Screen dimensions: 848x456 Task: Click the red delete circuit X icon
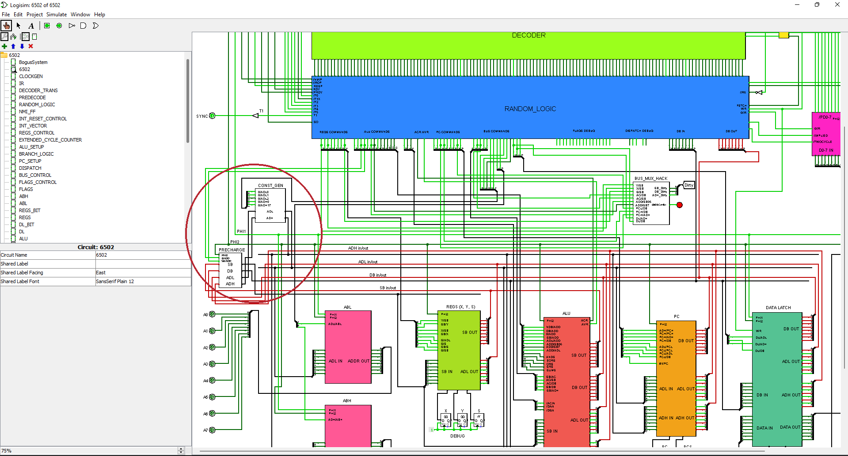coord(30,46)
